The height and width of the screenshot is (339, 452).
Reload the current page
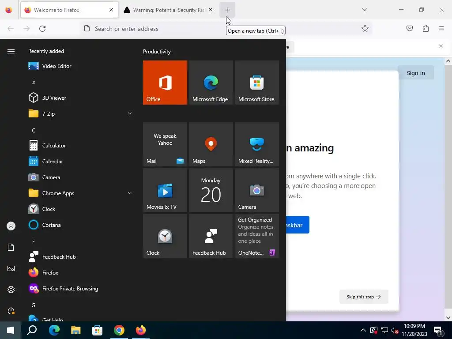coord(42,29)
